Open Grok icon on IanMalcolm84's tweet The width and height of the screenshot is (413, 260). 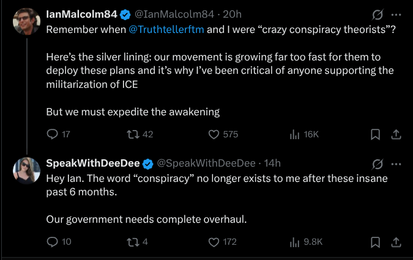pyautogui.click(x=378, y=14)
